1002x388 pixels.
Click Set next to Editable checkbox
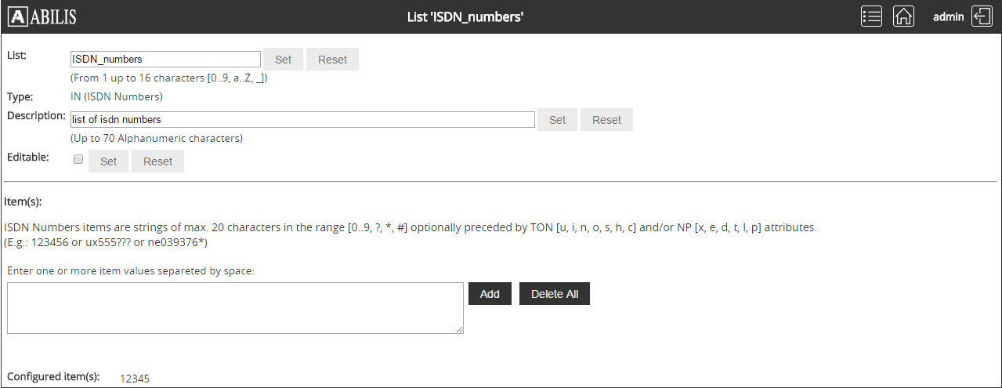coord(108,161)
